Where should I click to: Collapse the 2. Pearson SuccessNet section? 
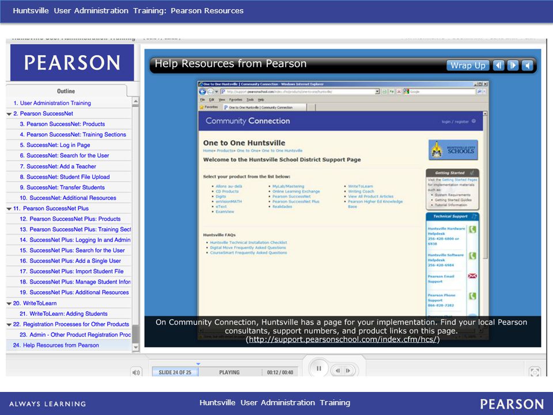tap(9, 114)
